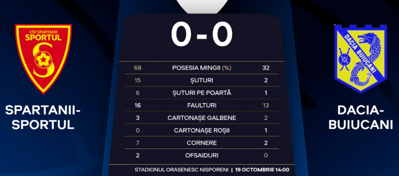Select the CARTONAȘE GALBENE row
399x176 pixels.
(x=202, y=117)
